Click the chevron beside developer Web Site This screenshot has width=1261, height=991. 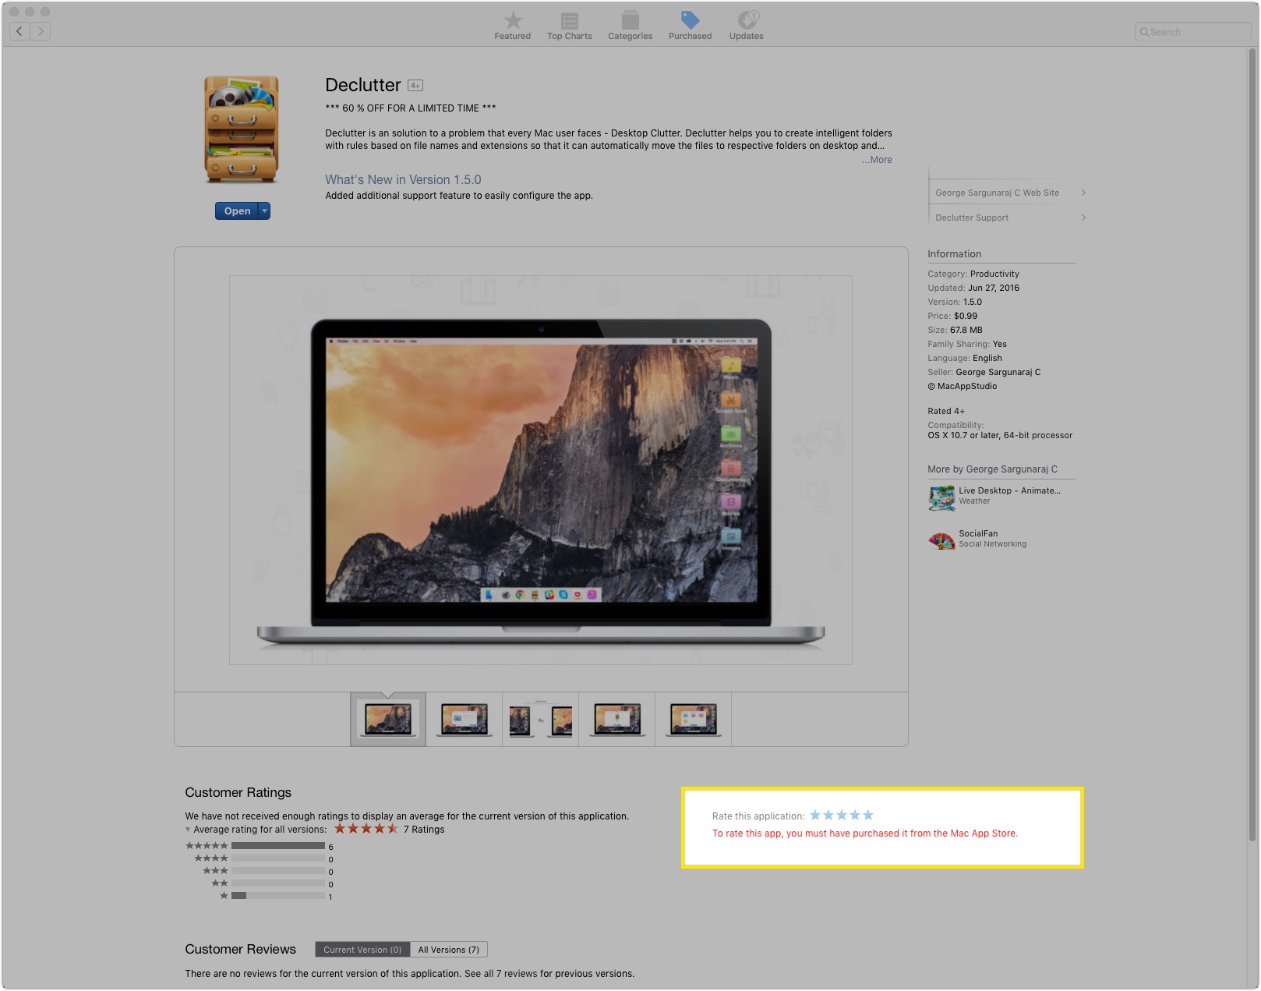(1083, 193)
